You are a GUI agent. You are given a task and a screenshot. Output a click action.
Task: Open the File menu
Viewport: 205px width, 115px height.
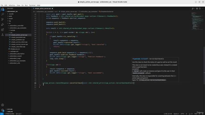(2, 5)
